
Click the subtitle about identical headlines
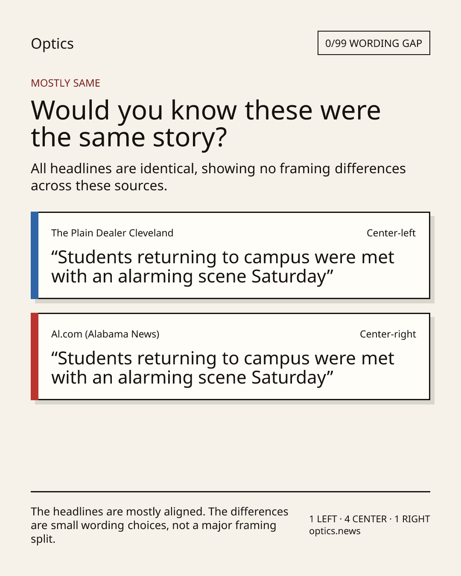coord(218,177)
